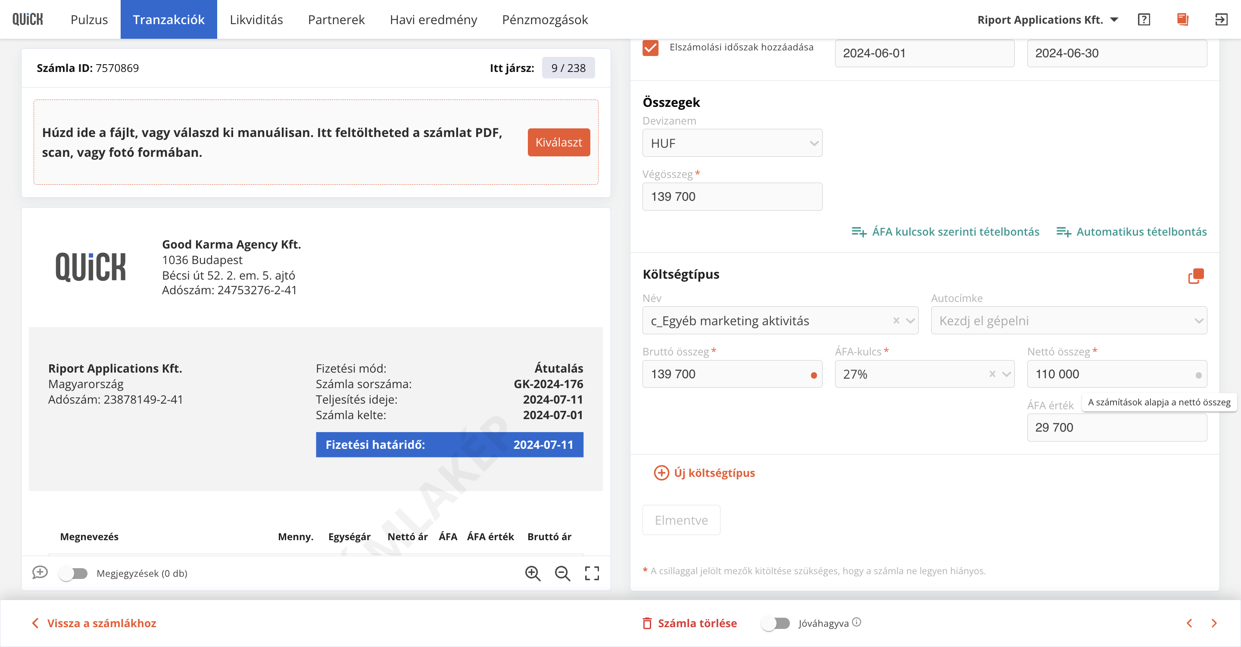Click the plus circle icon for Új költségtípus
Image resolution: width=1241 pixels, height=647 pixels.
point(661,473)
